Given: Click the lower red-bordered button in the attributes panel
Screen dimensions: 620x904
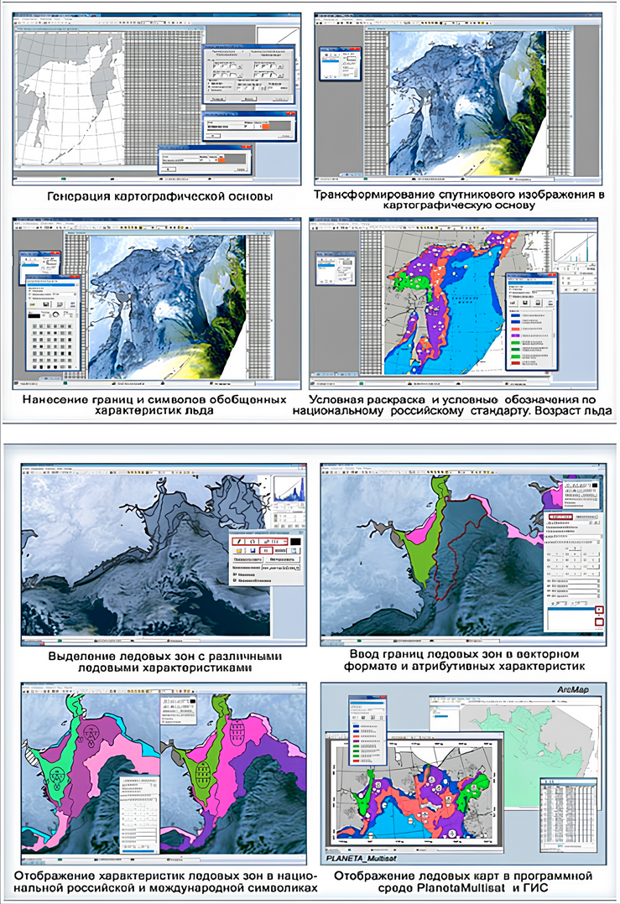Looking at the screenshot, I should coord(597,621).
